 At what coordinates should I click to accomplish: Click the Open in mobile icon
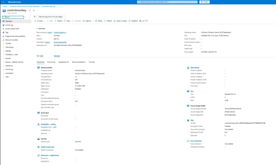tap(115, 21)
